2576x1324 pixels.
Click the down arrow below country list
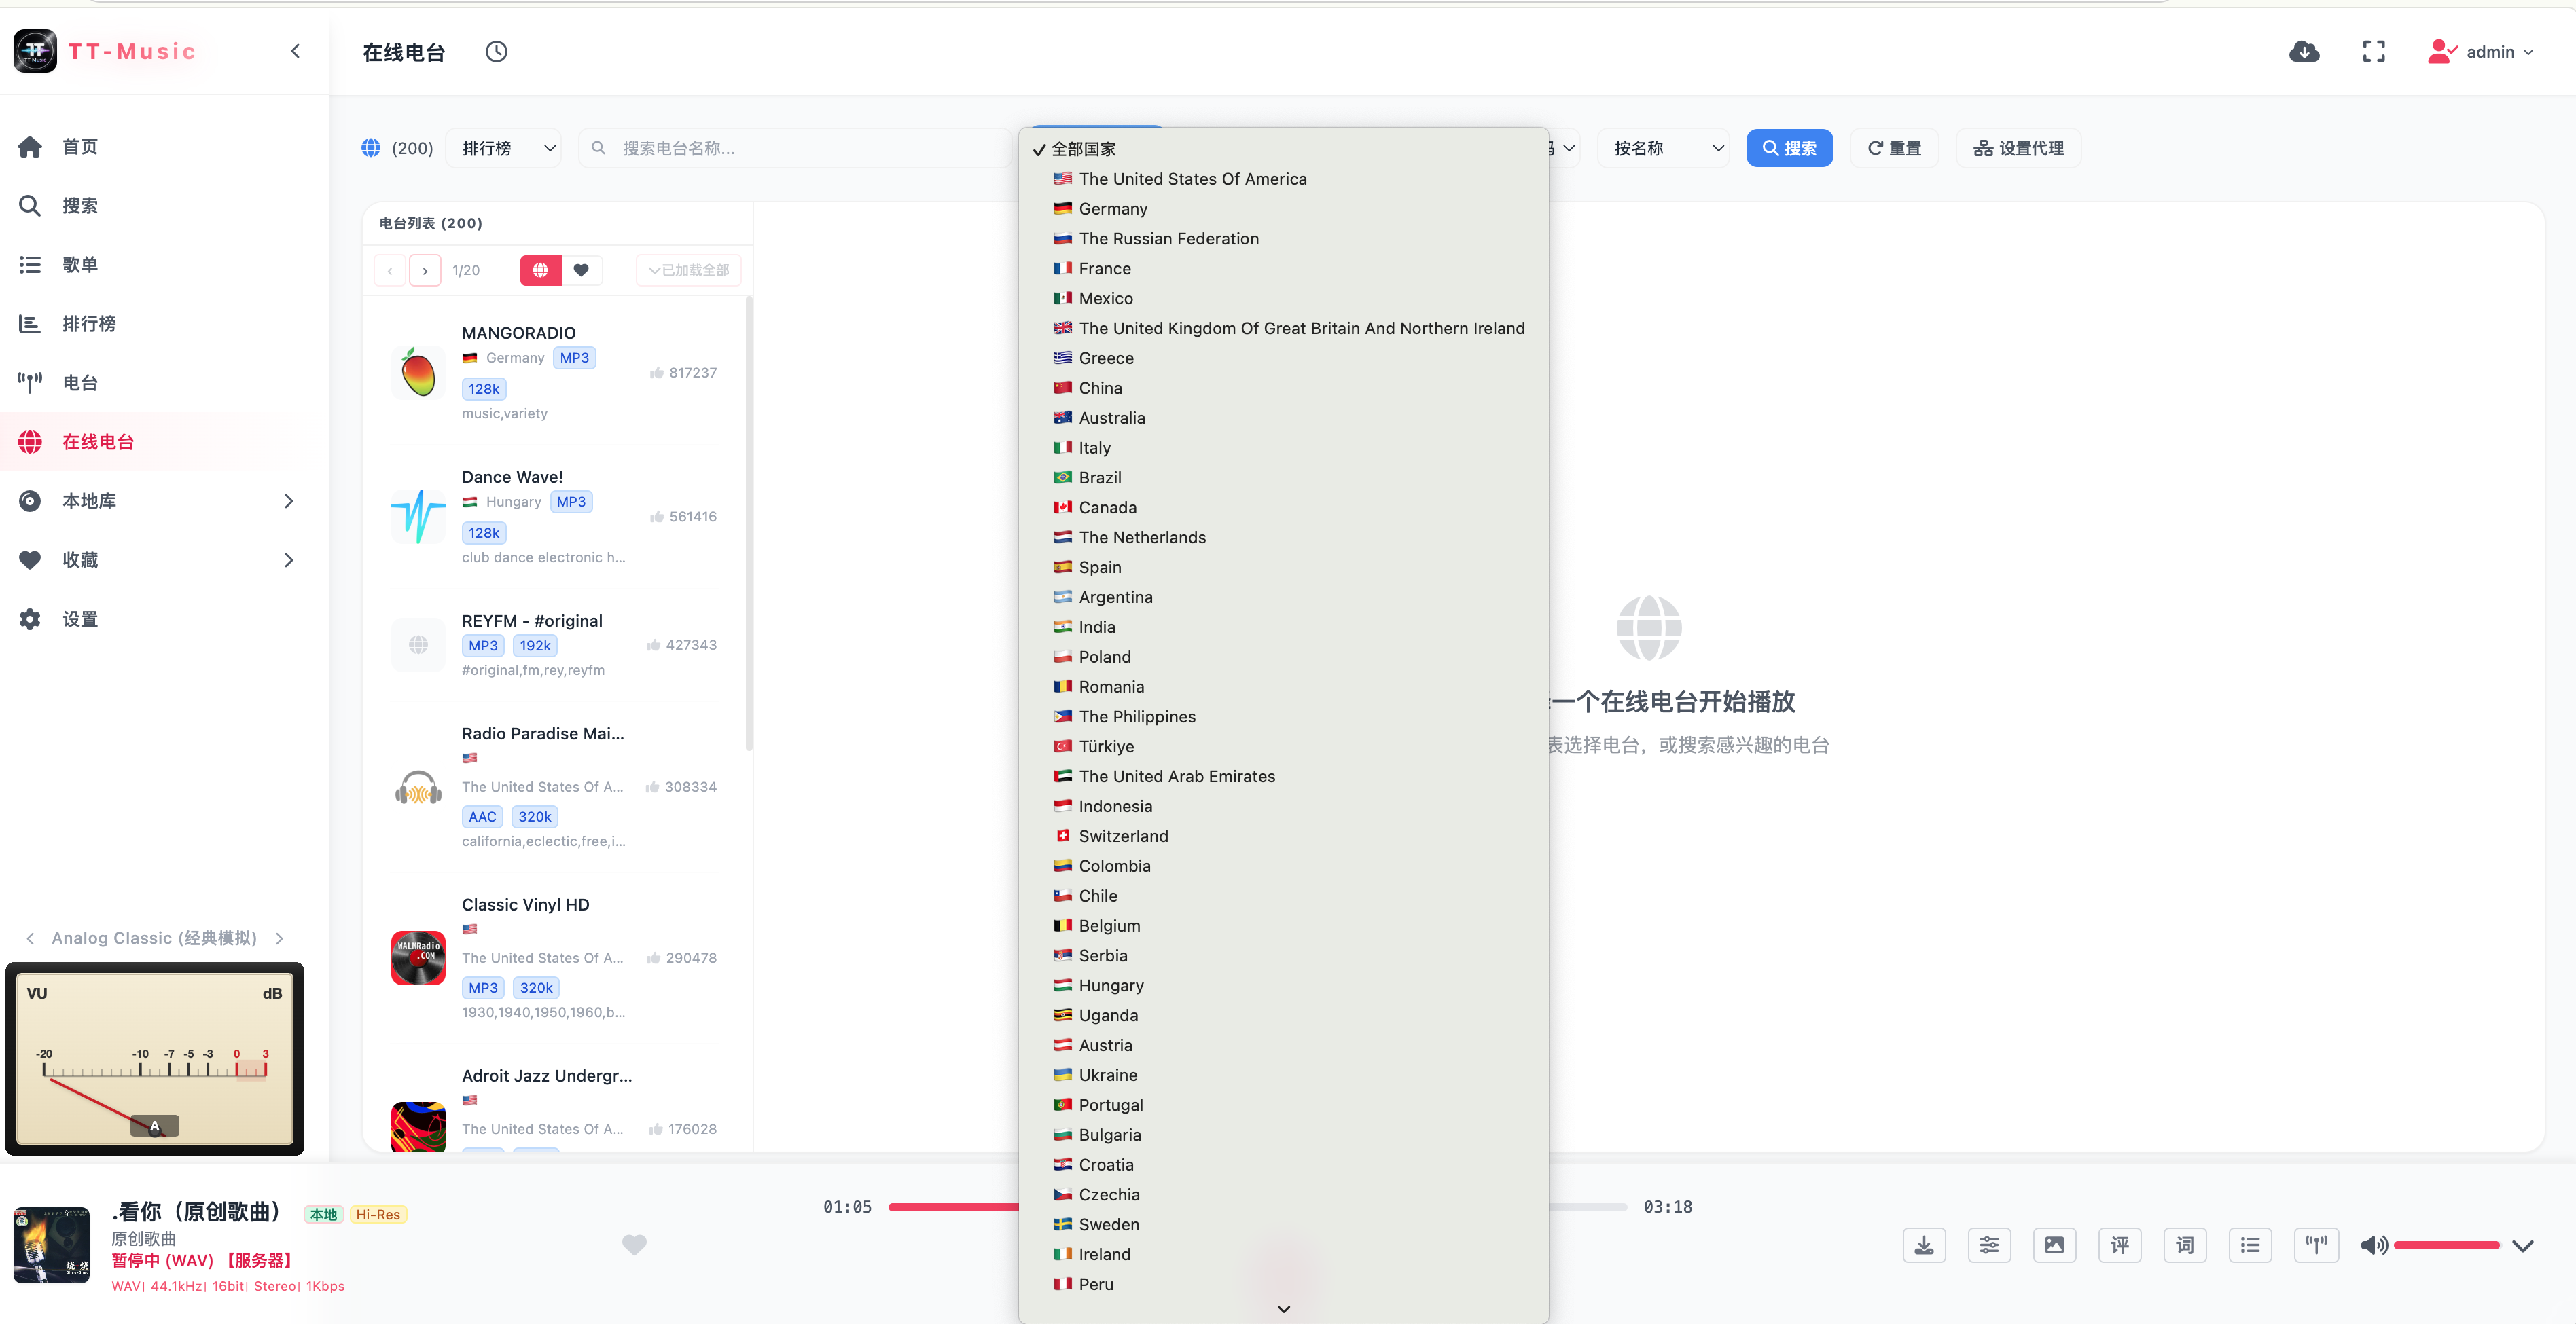click(x=1283, y=1310)
